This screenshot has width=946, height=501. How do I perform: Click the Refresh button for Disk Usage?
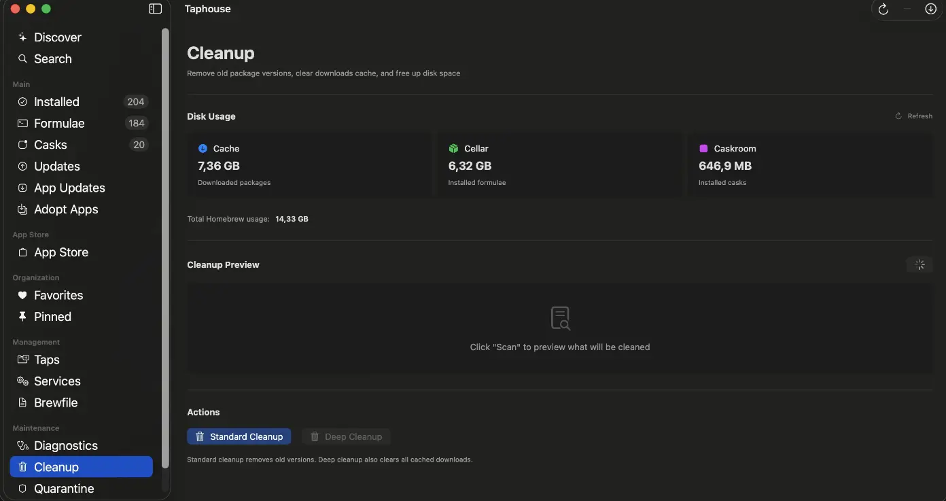913,116
